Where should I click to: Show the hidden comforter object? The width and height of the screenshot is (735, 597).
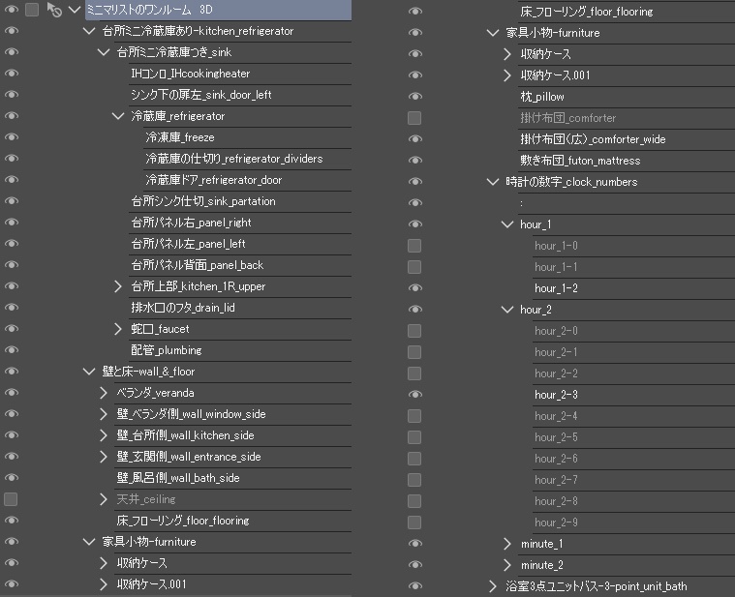tap(414, 118)
